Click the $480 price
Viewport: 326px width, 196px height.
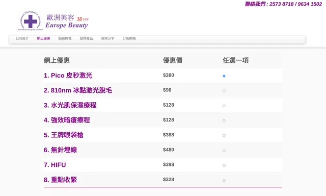click(169, 150)
